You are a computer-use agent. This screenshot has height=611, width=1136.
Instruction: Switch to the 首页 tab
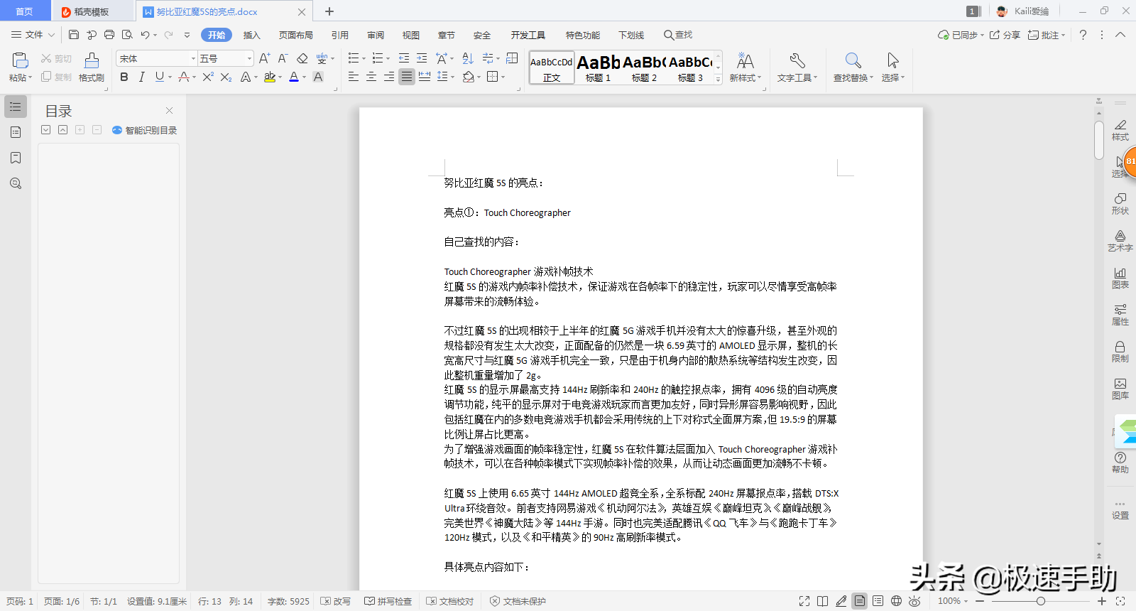24,11
